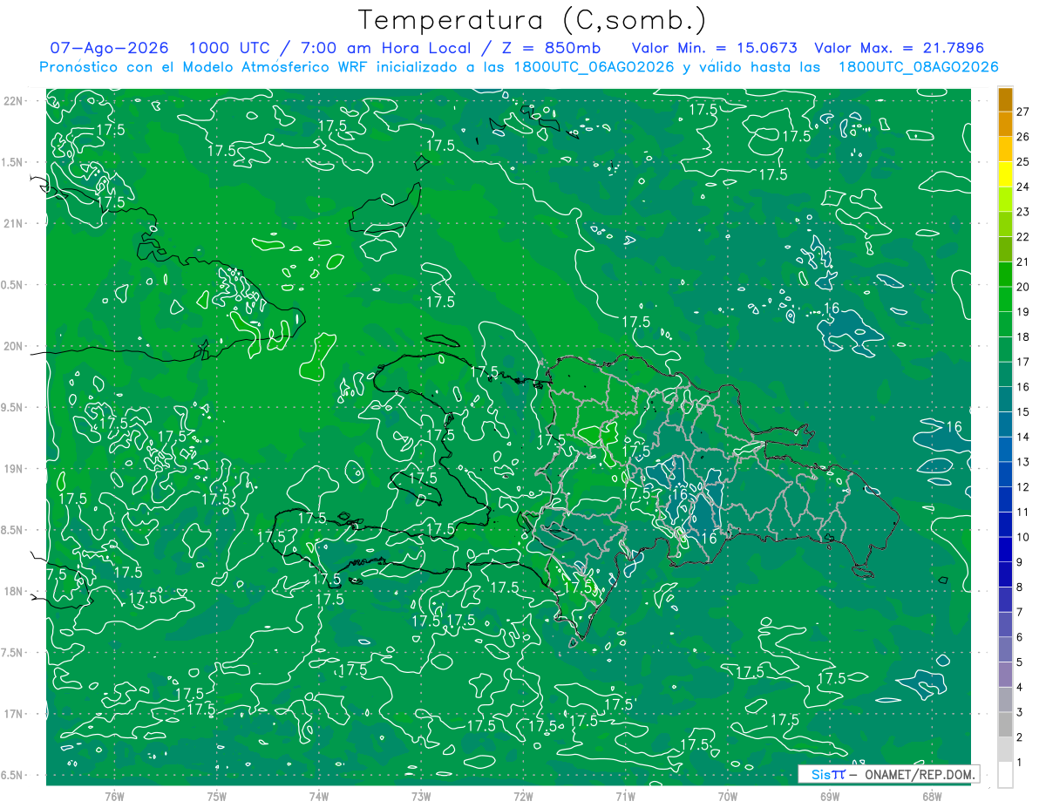Viewport: 1046px width, 808px height.
Task: Click the legend label 11
Action: pos(1022,513)
